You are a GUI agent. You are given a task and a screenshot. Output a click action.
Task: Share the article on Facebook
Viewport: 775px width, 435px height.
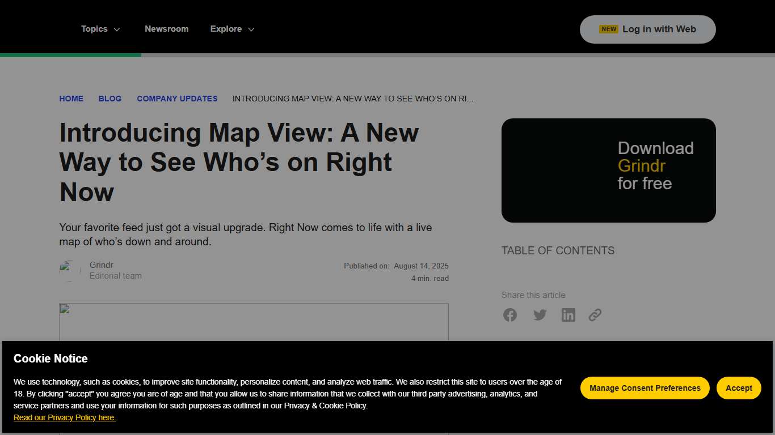pyautogui.click(x=509, y=314)
